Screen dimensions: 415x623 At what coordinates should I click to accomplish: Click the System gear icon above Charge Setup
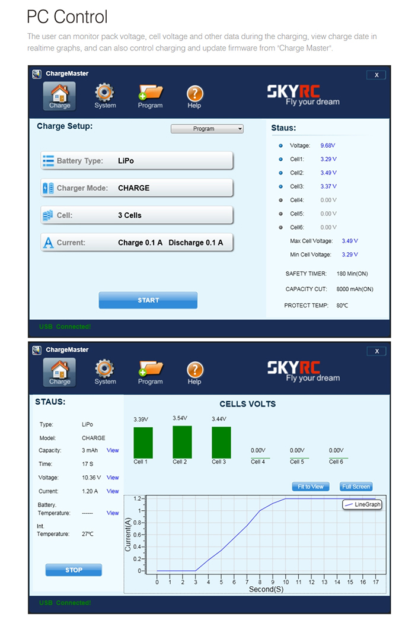(105, 93)
